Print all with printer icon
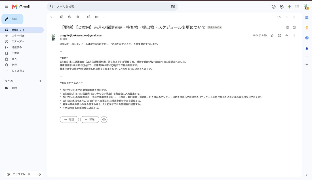Viewport: 312px width, 180px height. click(287, 27)
